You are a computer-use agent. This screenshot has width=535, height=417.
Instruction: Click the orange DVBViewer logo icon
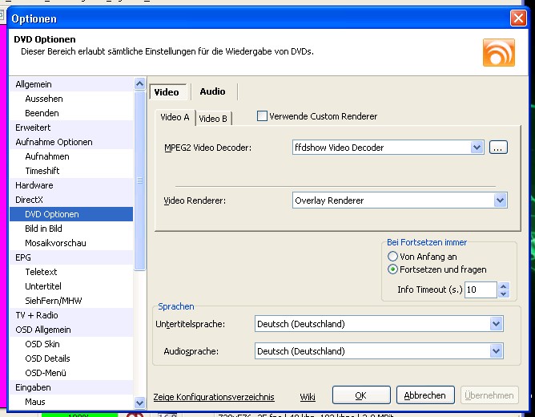498,51
